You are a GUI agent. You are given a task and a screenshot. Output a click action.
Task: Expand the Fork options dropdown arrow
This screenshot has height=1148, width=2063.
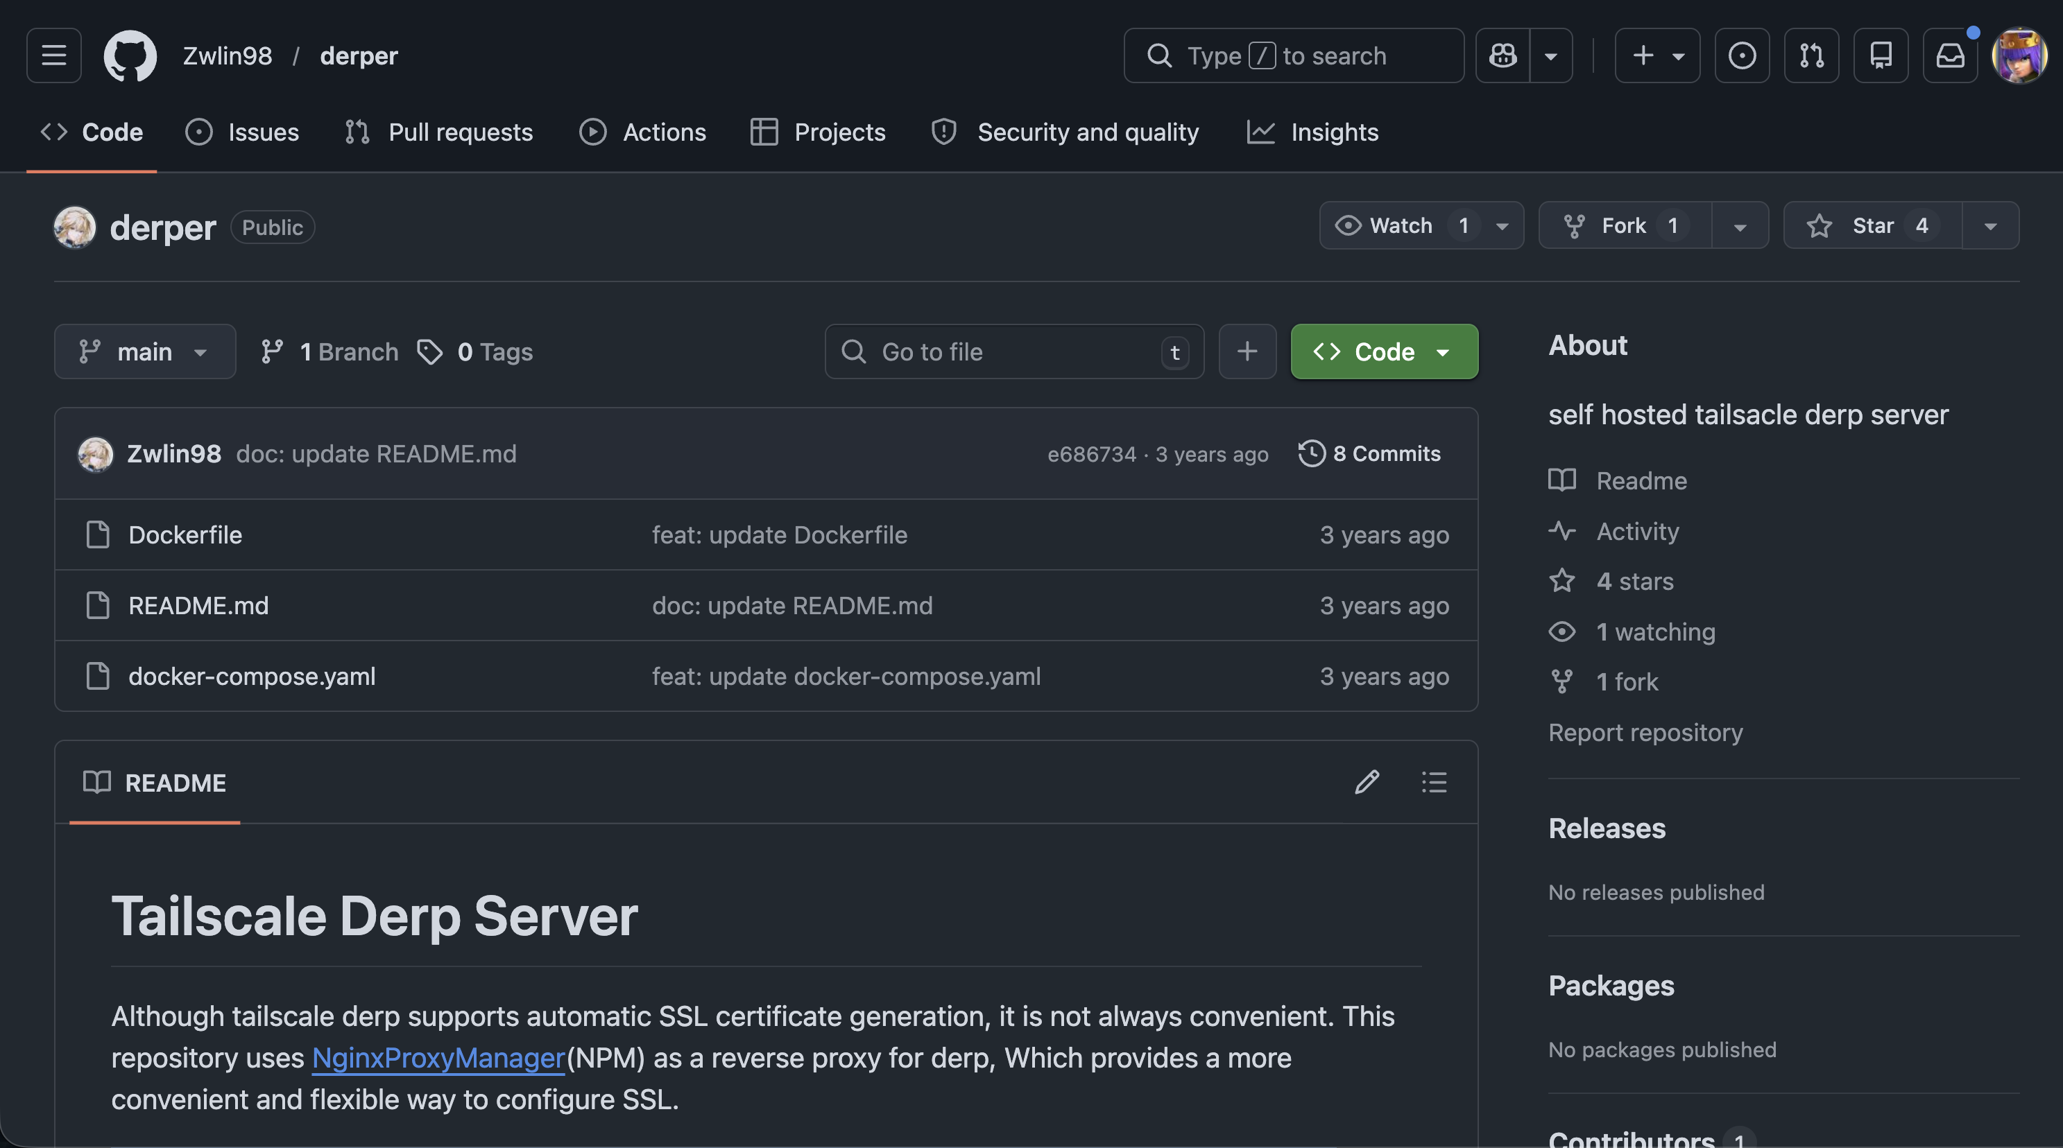[x=1740, y=226]
